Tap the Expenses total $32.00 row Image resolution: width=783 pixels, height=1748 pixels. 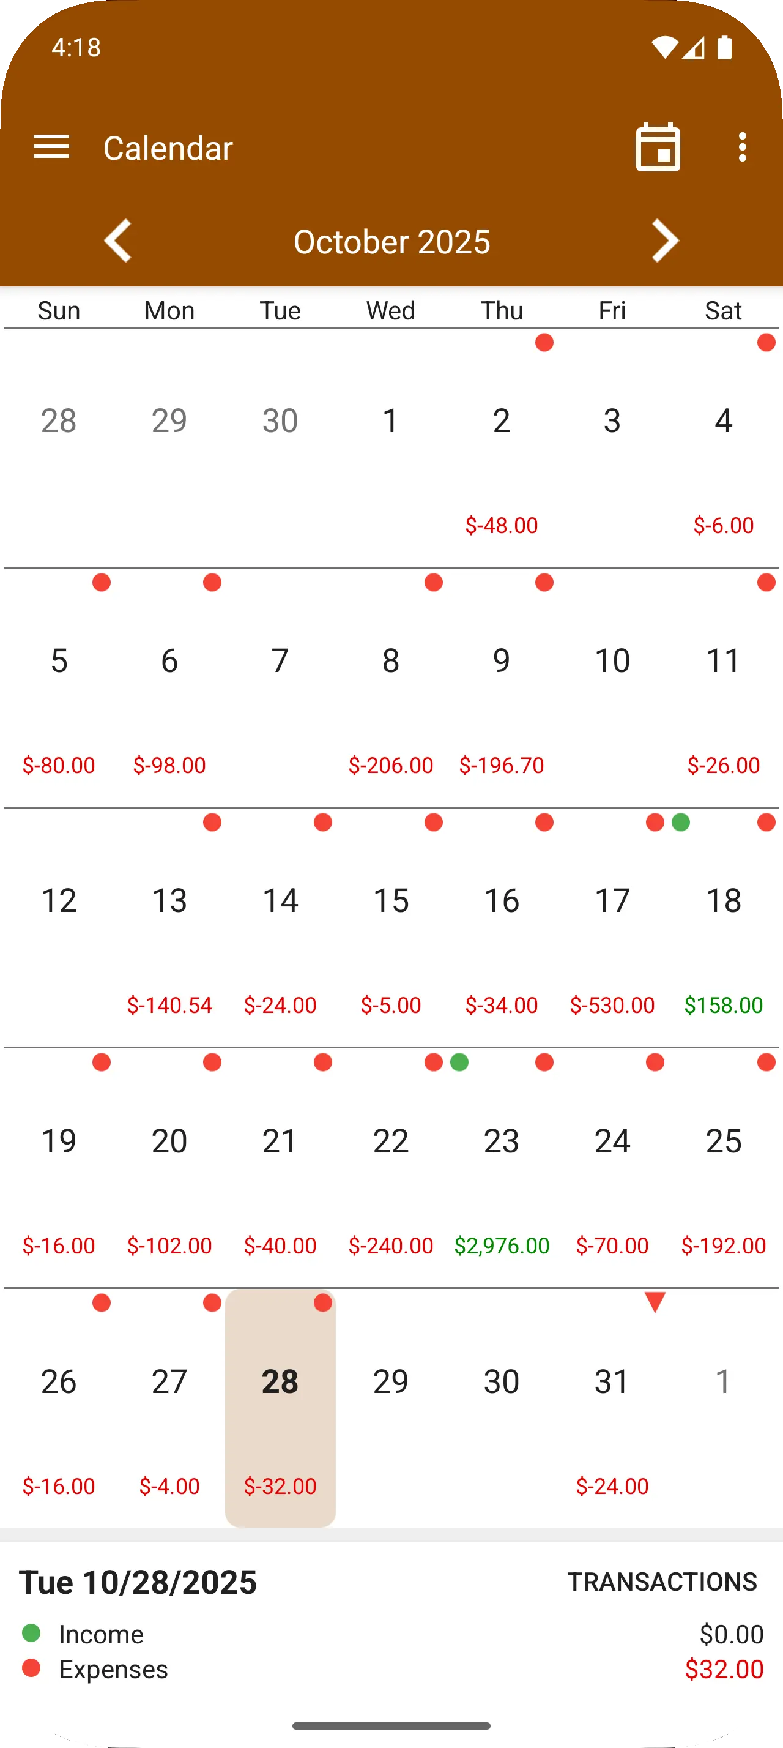tap(392, 1669)
